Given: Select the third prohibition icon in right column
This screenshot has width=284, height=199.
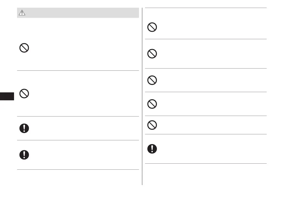Looking at the screenshot, I should (152, 80).
